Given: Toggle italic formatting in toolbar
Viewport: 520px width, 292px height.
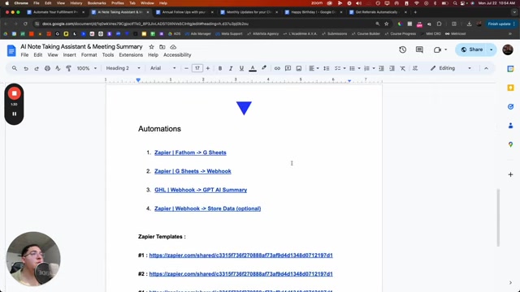Looking at the screenshot, I should [231, 68].
